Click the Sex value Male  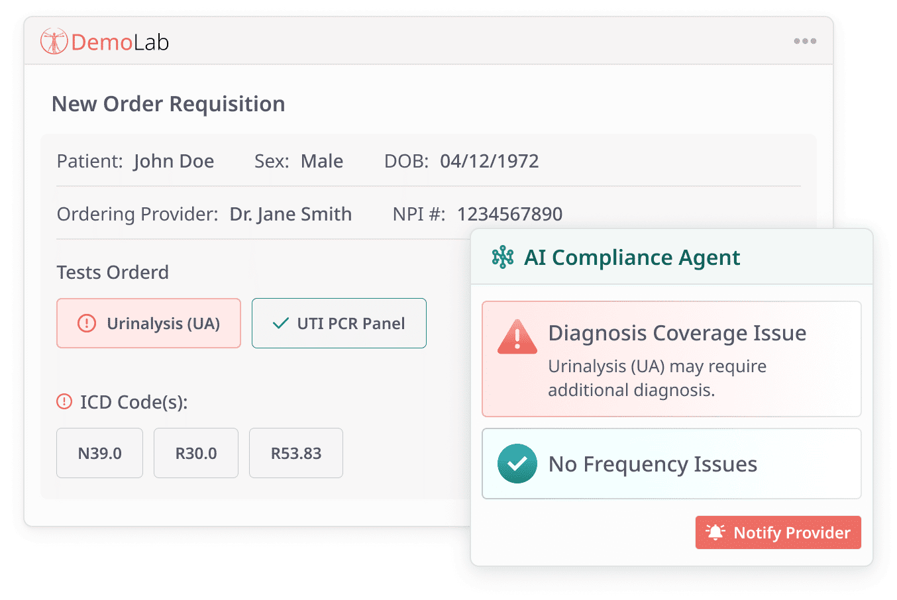pyautogui.click(x=322, y=161)
